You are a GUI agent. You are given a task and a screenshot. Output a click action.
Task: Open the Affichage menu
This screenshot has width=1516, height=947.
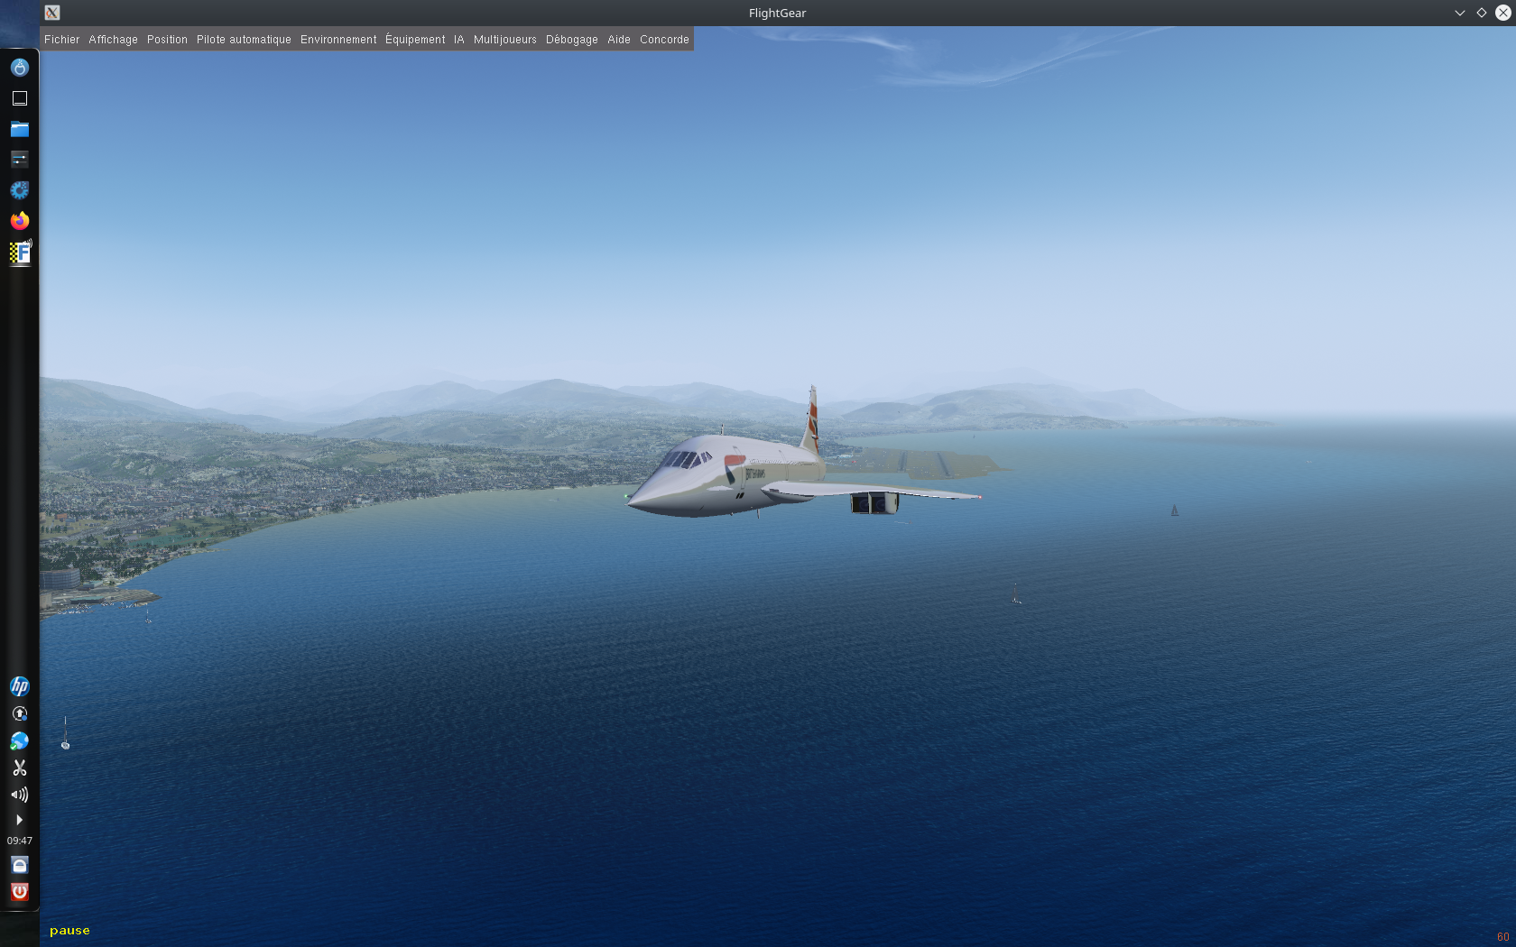coord(113,40)
